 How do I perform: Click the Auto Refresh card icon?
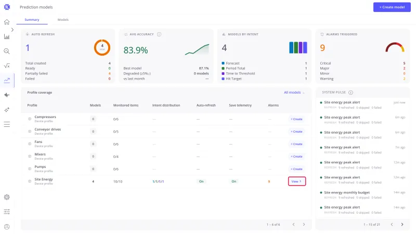click(28, 34)
